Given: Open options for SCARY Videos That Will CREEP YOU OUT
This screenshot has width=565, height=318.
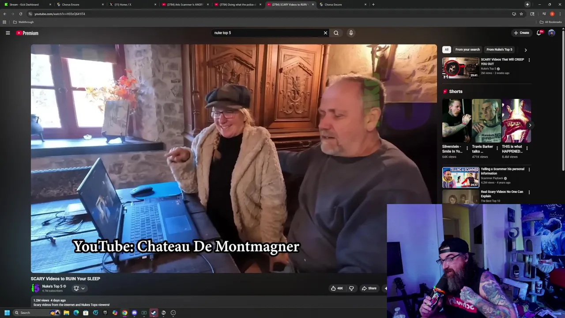Looking at the screenshot, I should pyautogui.click(x=529, y=60).
